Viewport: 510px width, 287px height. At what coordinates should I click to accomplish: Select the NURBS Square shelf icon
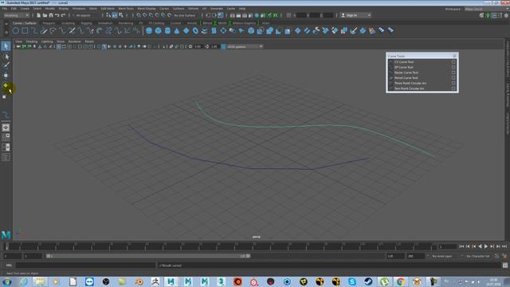click(25, 31)
